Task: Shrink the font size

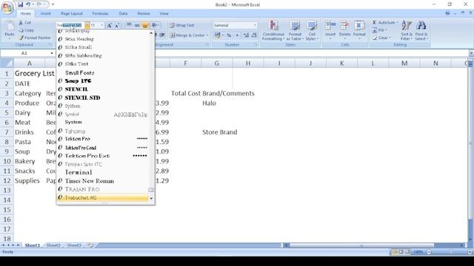Action: pos(117,25)
